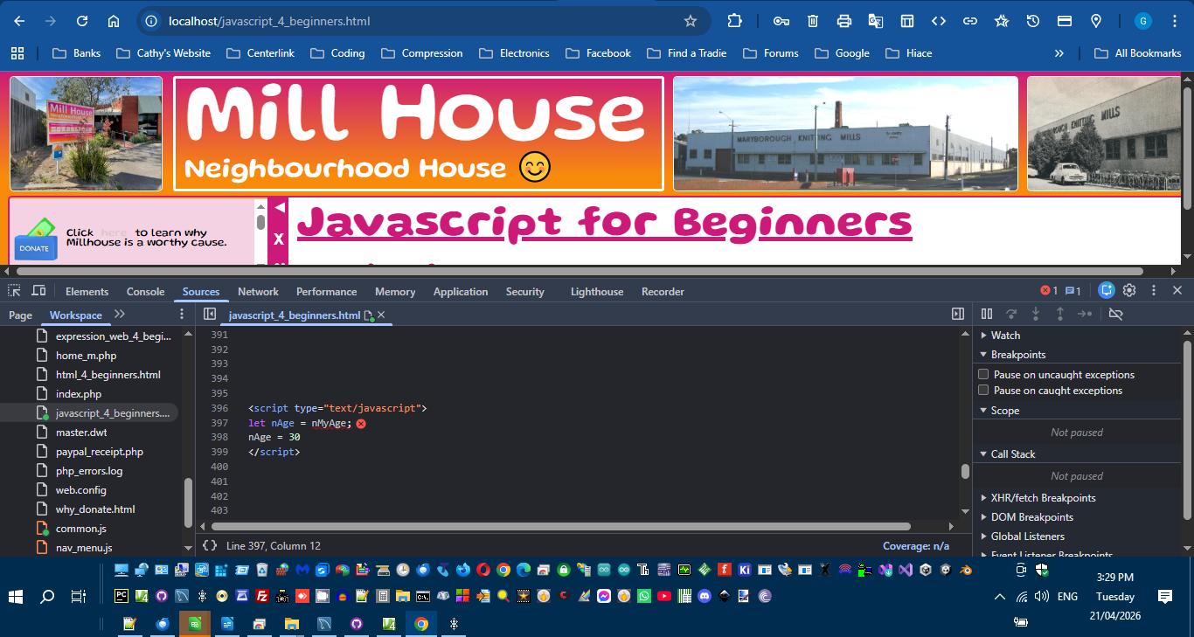The image size is (1194, 637).
Task: Go to the home page icon
Action: (x=114, y=21)
